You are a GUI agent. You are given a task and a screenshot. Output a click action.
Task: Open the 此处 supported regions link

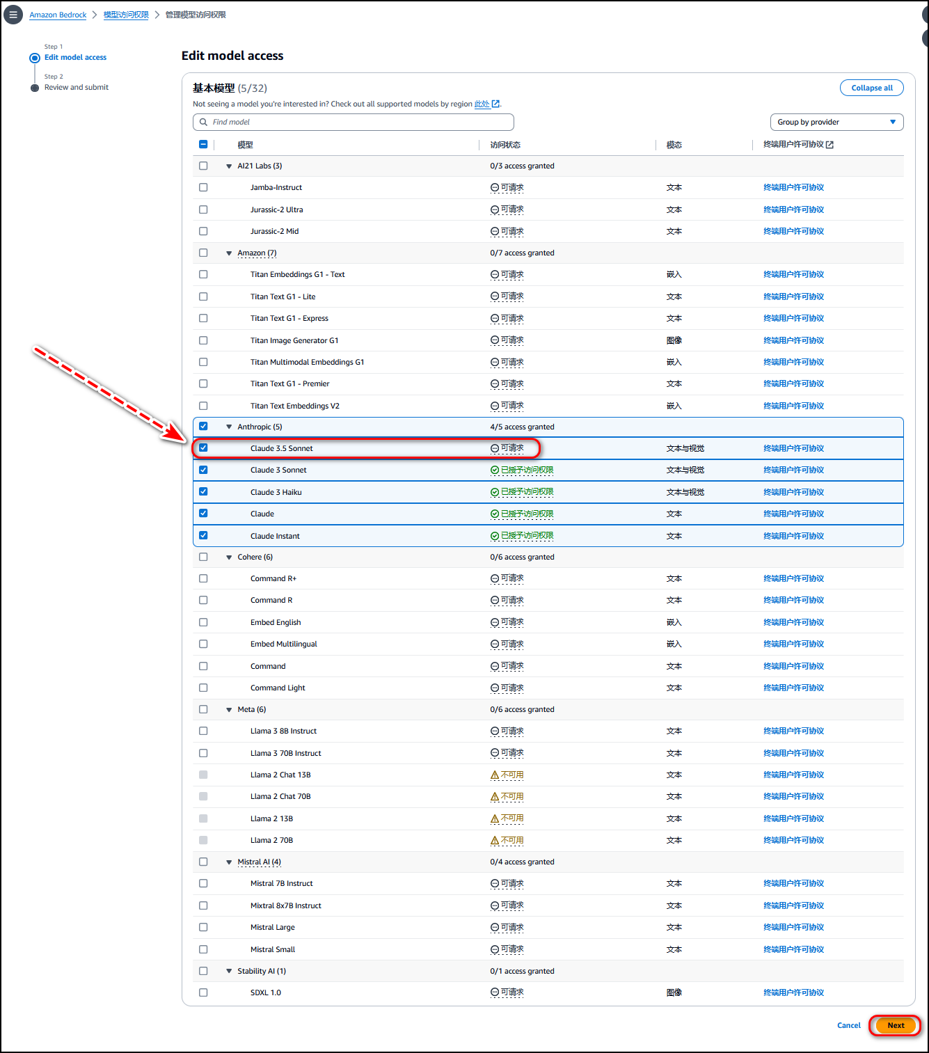tap(482, 104)
